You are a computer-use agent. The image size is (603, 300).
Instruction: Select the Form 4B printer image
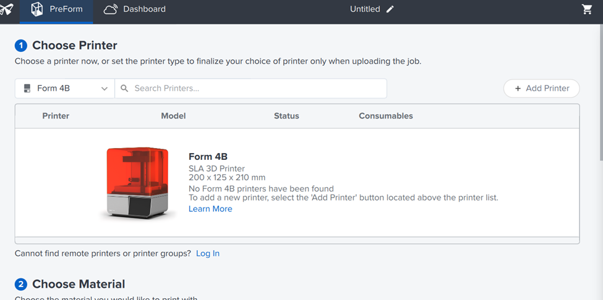(138, 183)
